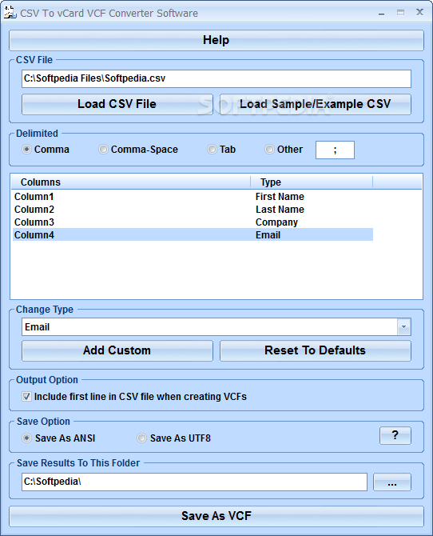Image resolution: width=433 pixels, height=536 pixels.
Task: Open the Help button
Action: point(216,40)
